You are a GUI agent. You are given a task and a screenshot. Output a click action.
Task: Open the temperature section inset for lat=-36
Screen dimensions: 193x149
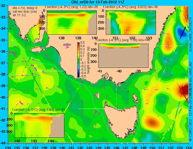(x=131, y=23)
